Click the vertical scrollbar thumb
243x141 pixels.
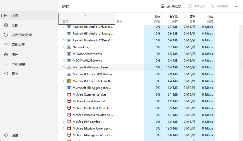pos(241,65)
